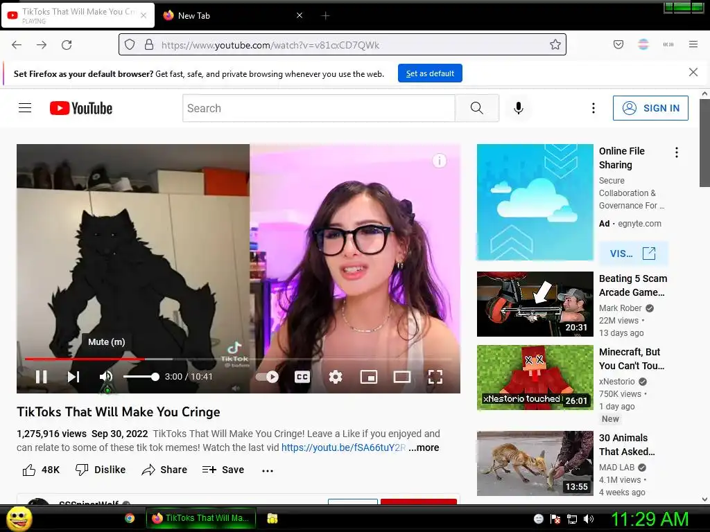The height and width of the screenshot is (532, 710).
Task: Open the video info card icon
Action: click(439, 161)
